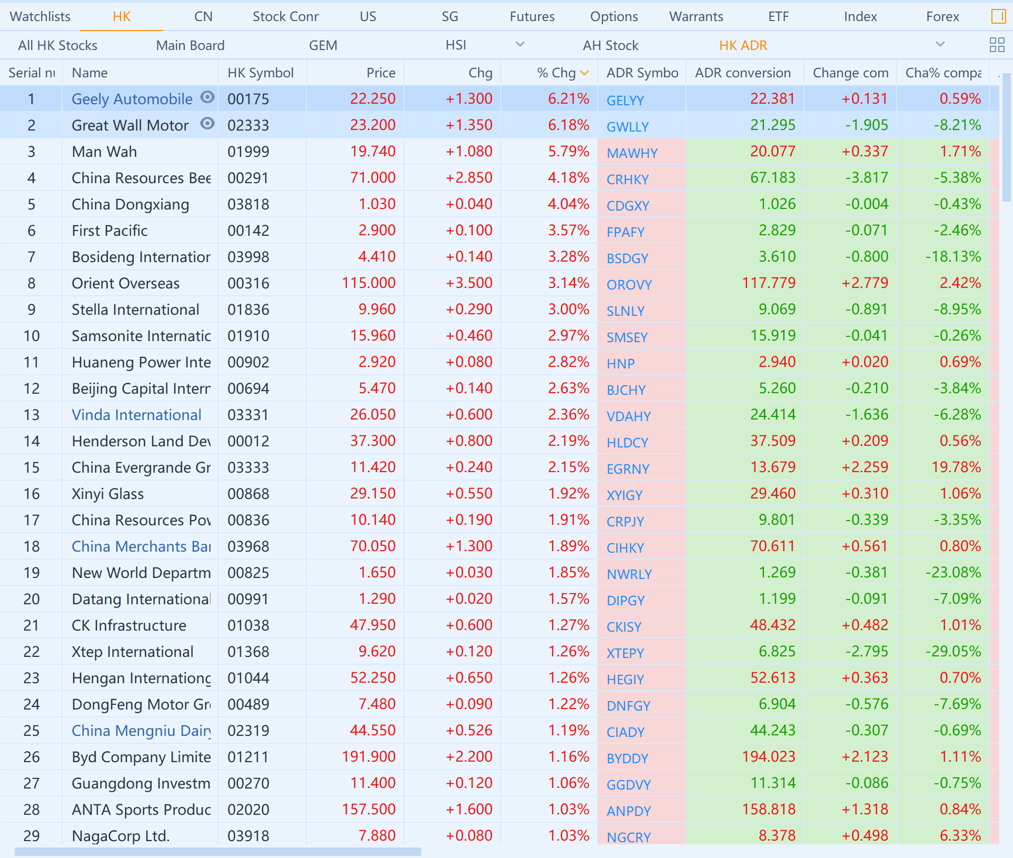Click price 191.900 for Byd Company

tap(369, 756)
